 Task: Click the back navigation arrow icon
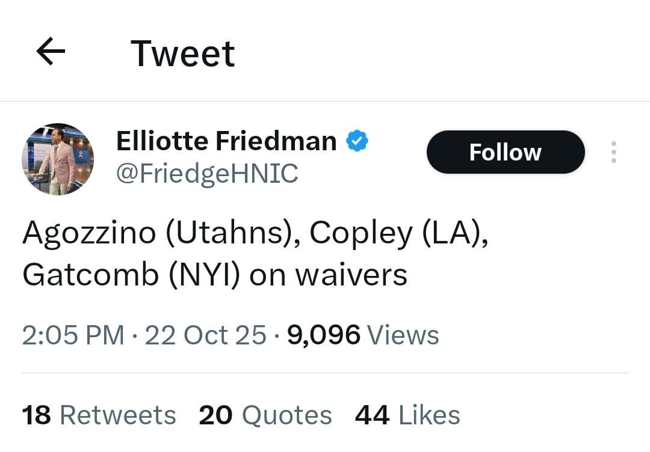(x=51, y=51)
